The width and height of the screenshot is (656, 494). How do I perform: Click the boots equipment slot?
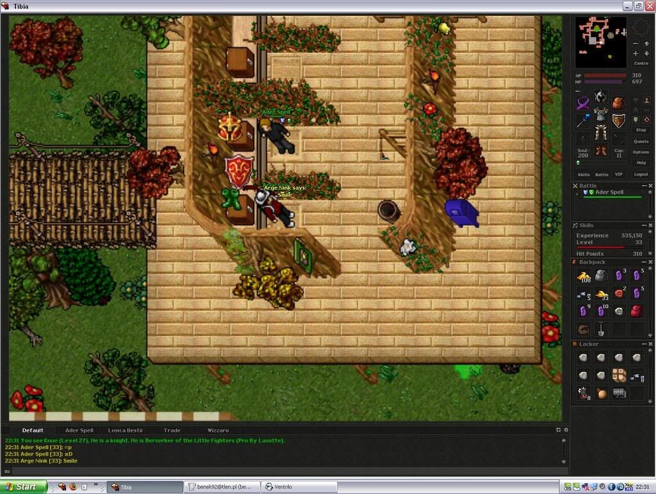click(x=600, y=150)
